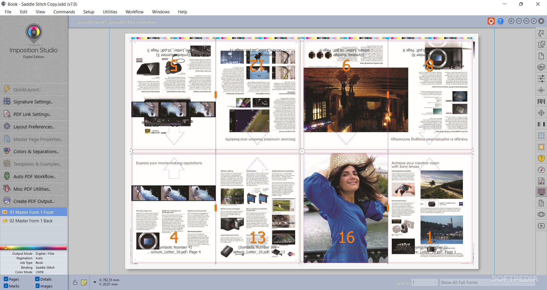Uncheck the Details checkbox
The width and height of the screenshot is (547, 290).
pos(37,279)
